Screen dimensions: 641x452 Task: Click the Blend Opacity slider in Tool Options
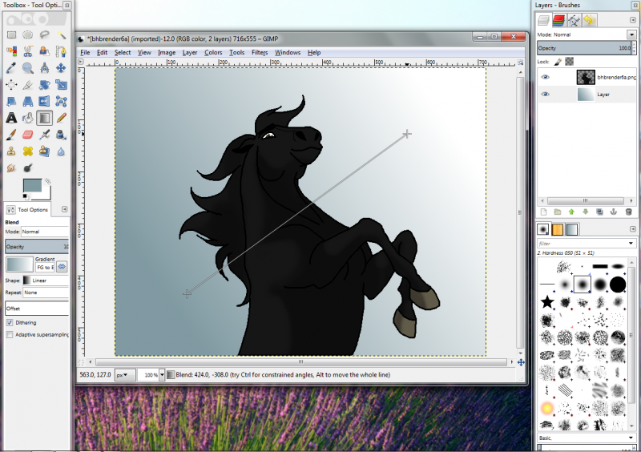(x=37, y=247)
